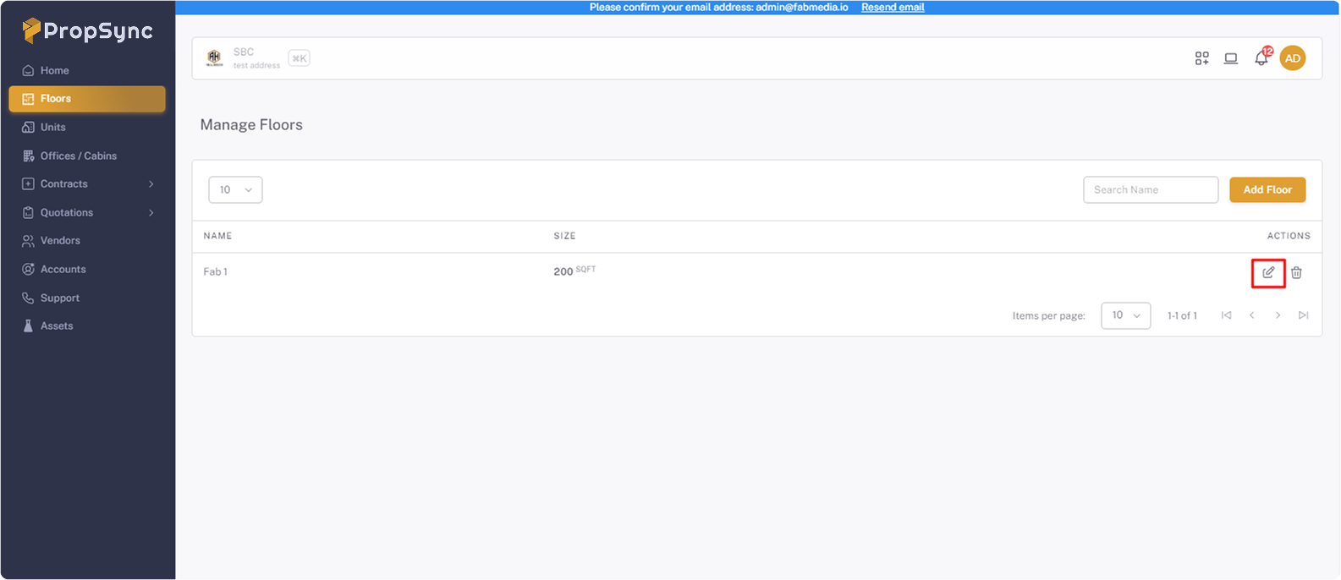Expand the Contracts submenu

pyautogui.click(x=87, y=183)
